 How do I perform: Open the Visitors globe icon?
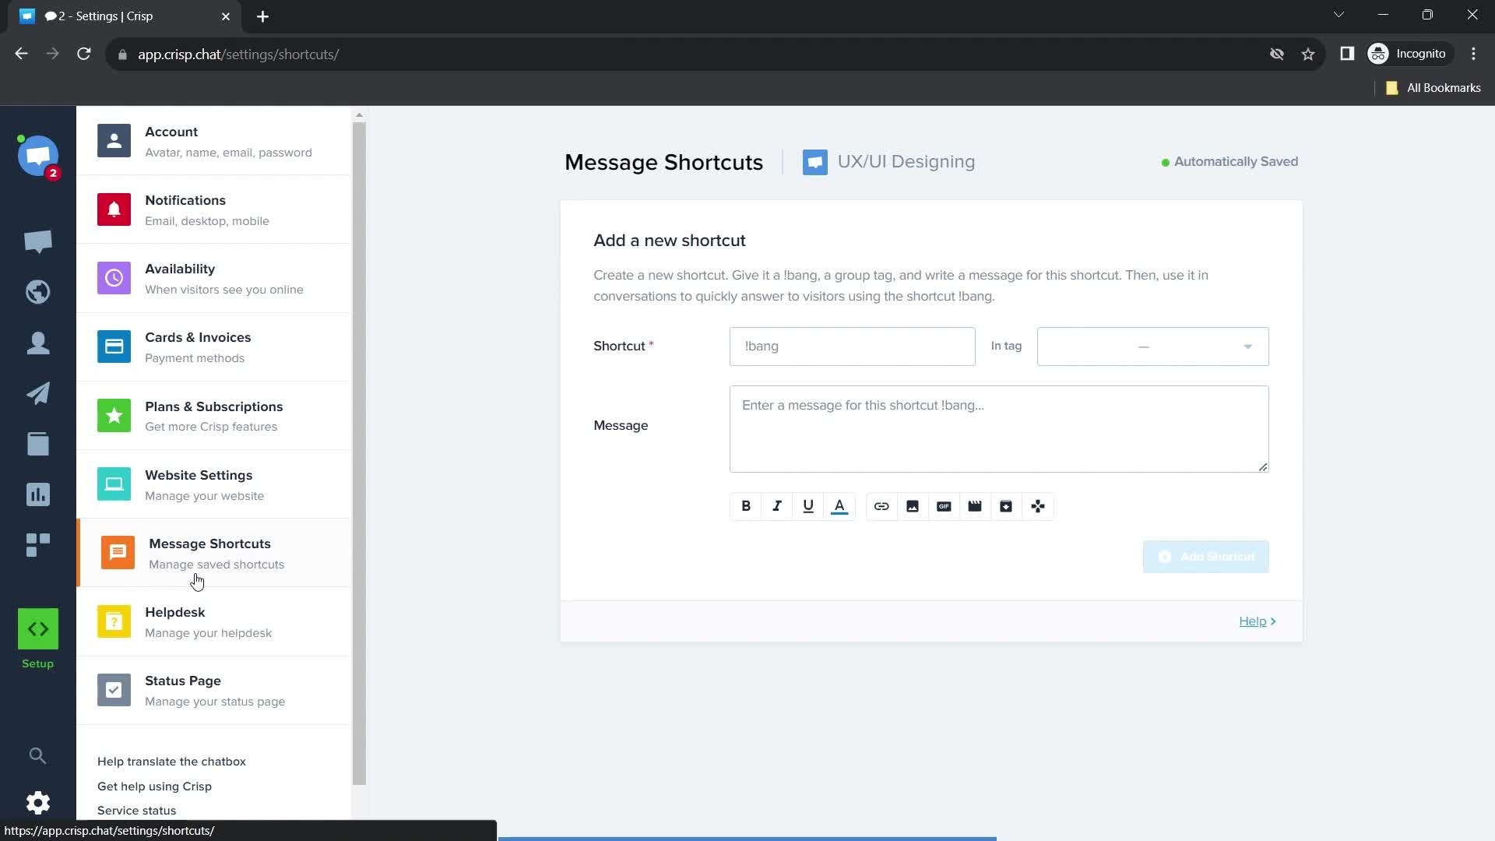37,292
